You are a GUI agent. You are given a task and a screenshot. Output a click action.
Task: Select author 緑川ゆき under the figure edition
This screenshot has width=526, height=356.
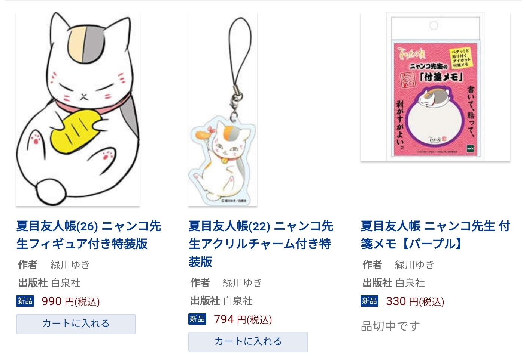[70, 265]
